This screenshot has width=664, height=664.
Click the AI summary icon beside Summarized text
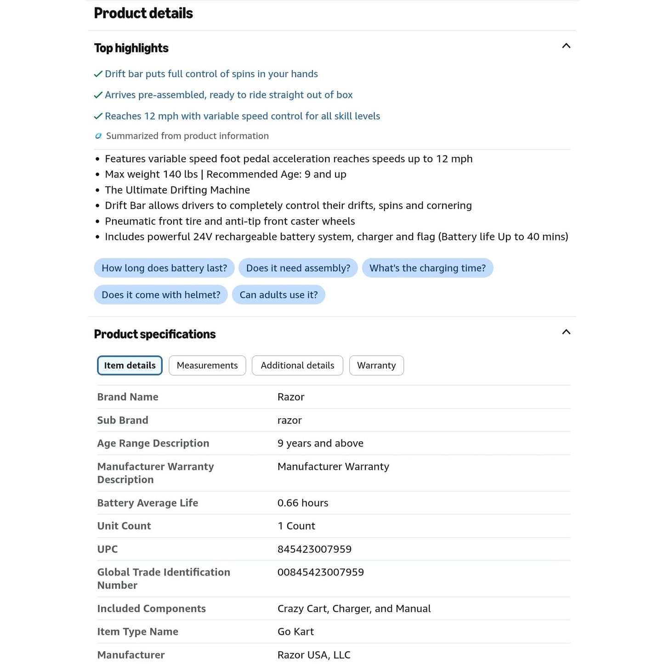coord(98,136)
